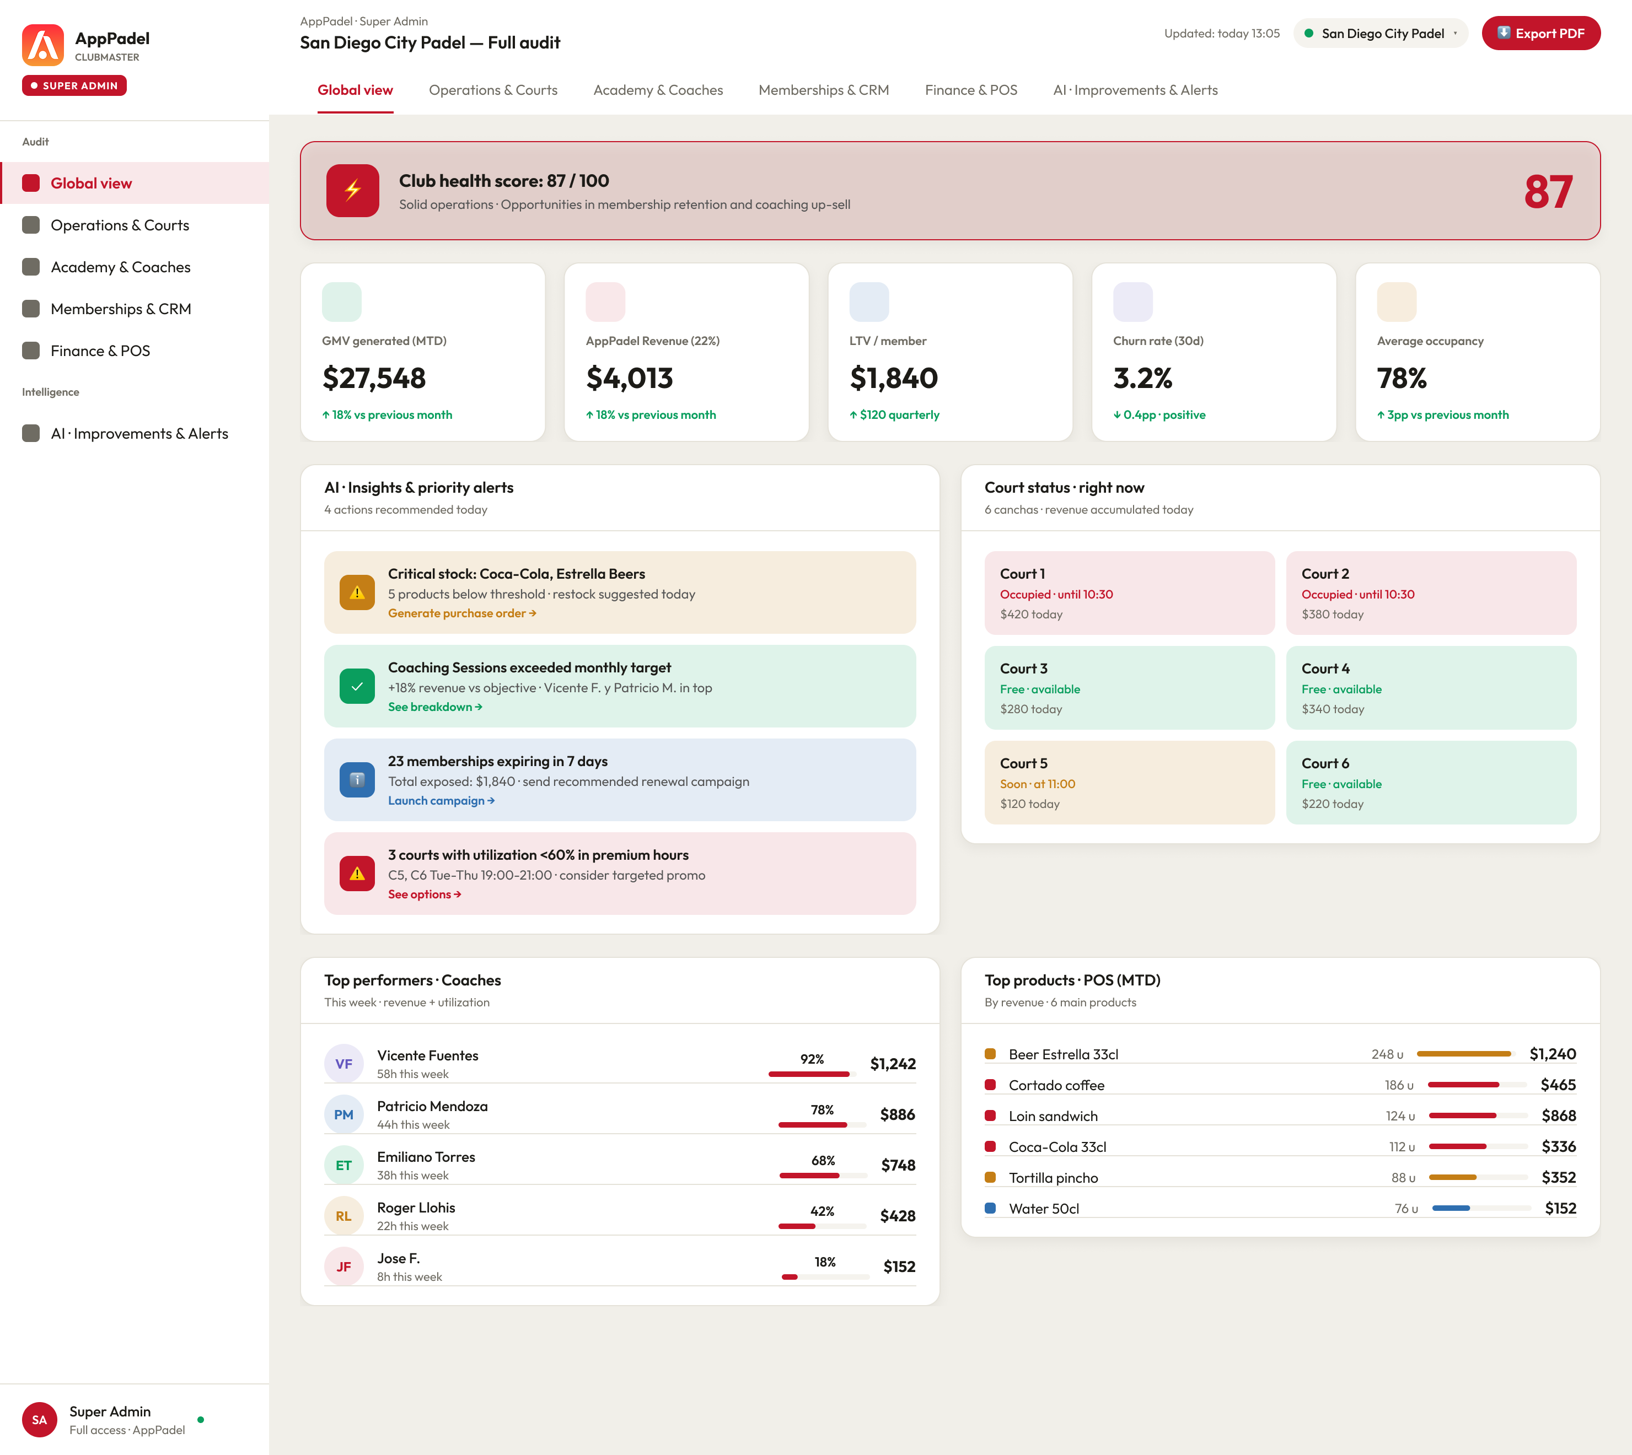Open the See breakdown link
The height and width of the screenshot is (1455, 1632).
(435, 707)
